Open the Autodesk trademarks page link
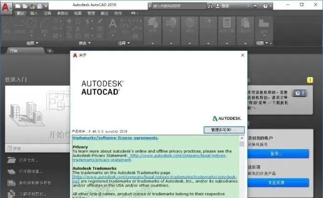This screenshot has height=198, width=323. (x=155, y=179)
